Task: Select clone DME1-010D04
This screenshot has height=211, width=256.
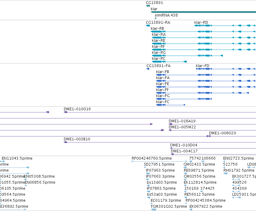Action: (x=184, y=145)
